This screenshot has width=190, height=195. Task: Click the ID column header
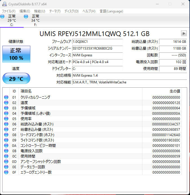14,91
